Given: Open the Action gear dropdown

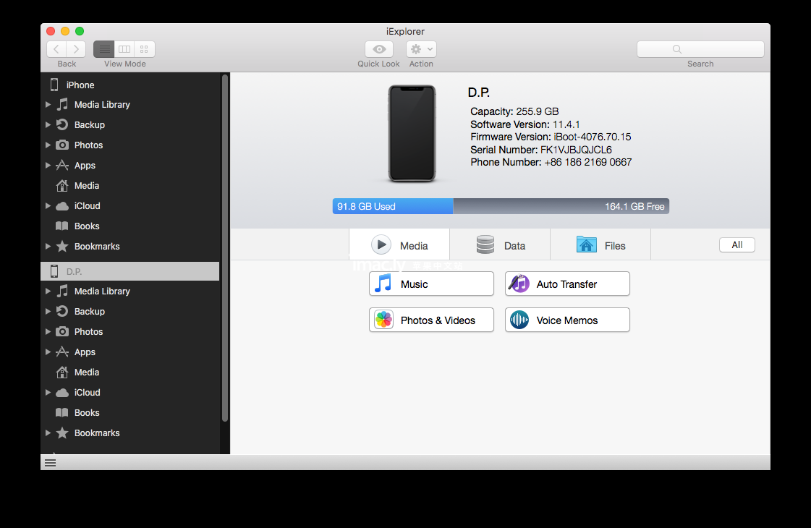Looking at the screenshot, I should (x=421, y=49).
